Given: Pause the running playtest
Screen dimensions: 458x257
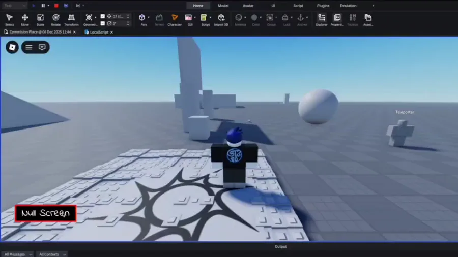Looking at the screenshot, I should click(43, 6).
